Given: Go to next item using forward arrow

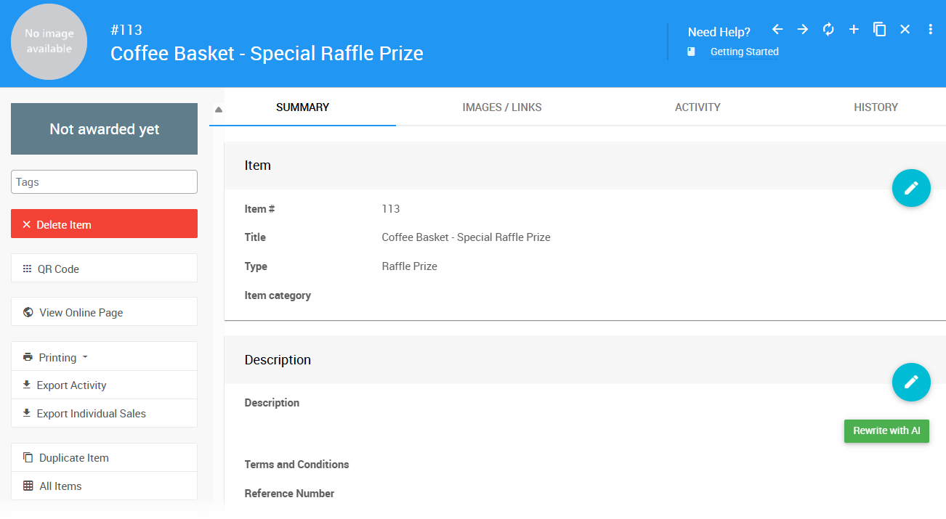Looking at the screenshot, I should [x=803, y=29].
